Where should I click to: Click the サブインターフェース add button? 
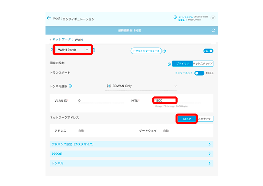click(x=146, y=51)
